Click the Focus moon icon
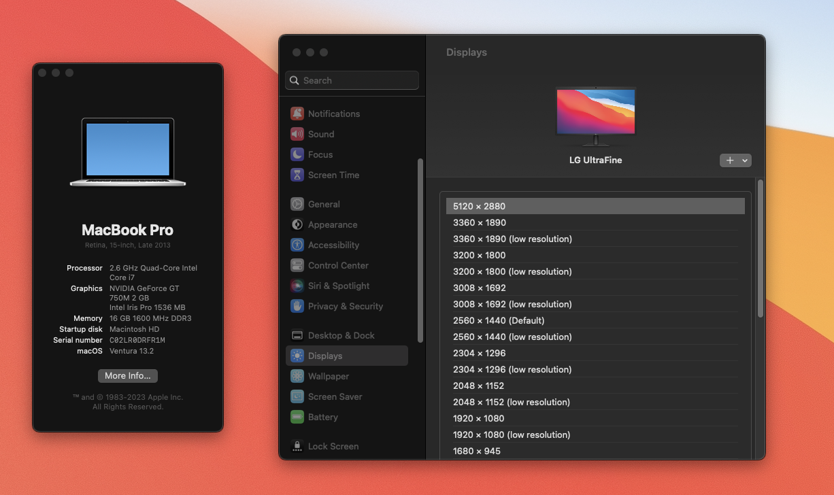This screenshot has height=495, width=834. click(x=297, y=154)
